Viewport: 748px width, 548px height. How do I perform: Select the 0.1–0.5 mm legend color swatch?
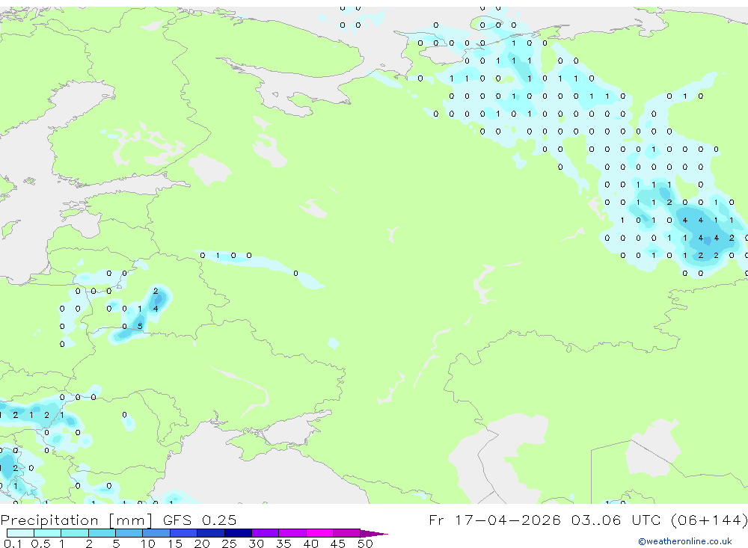20,533
